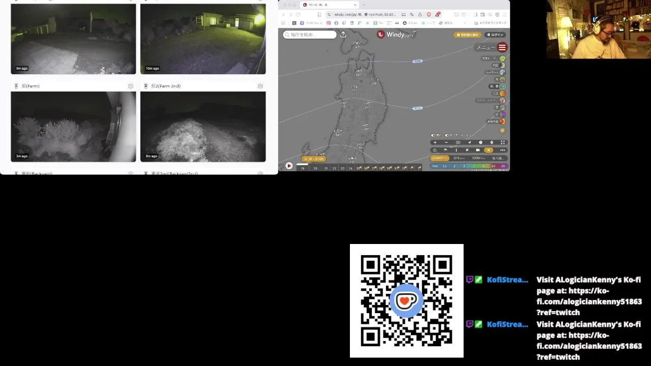The width and height of the screenshot is (651, 366).
Task: Select the hurricane tracker layer icon
Action: click(x=502, y=100)
